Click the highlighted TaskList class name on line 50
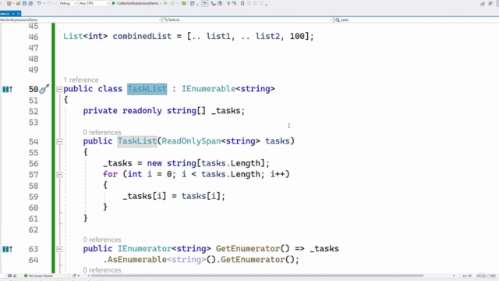 147,89
